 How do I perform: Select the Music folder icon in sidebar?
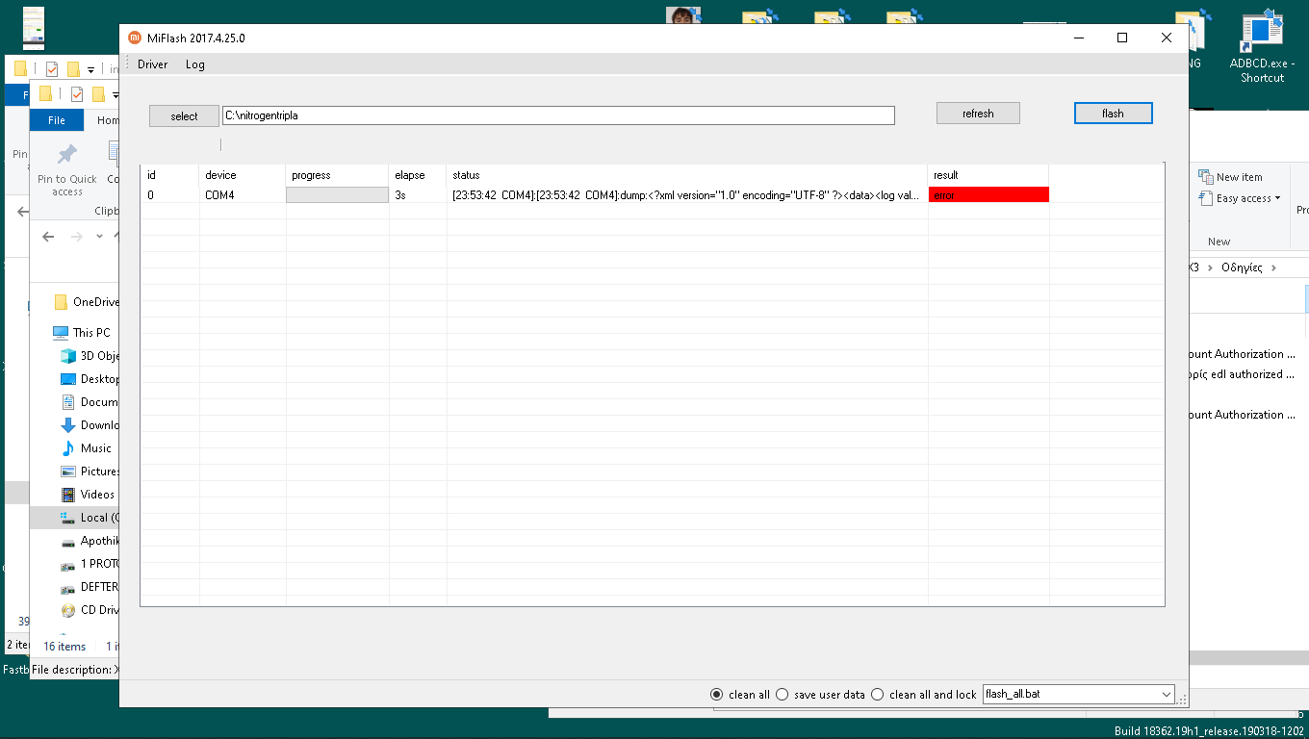pyautogui.click(x=68, y=448)
